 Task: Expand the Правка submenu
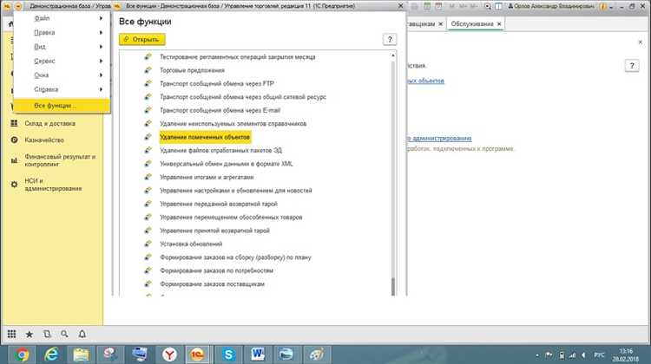coord(62,32)
